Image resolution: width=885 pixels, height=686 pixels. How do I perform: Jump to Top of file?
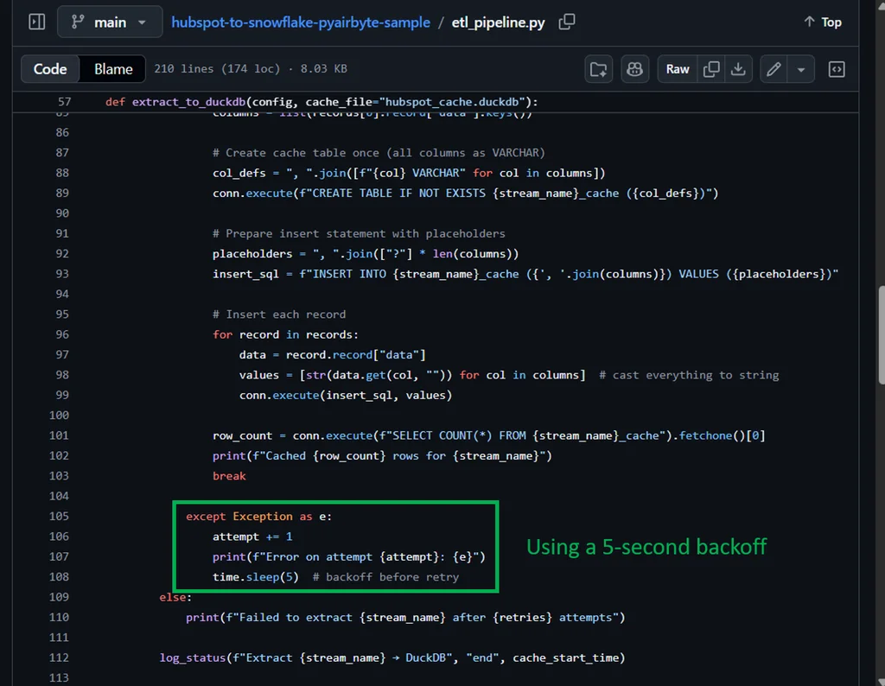pos(823,22)
